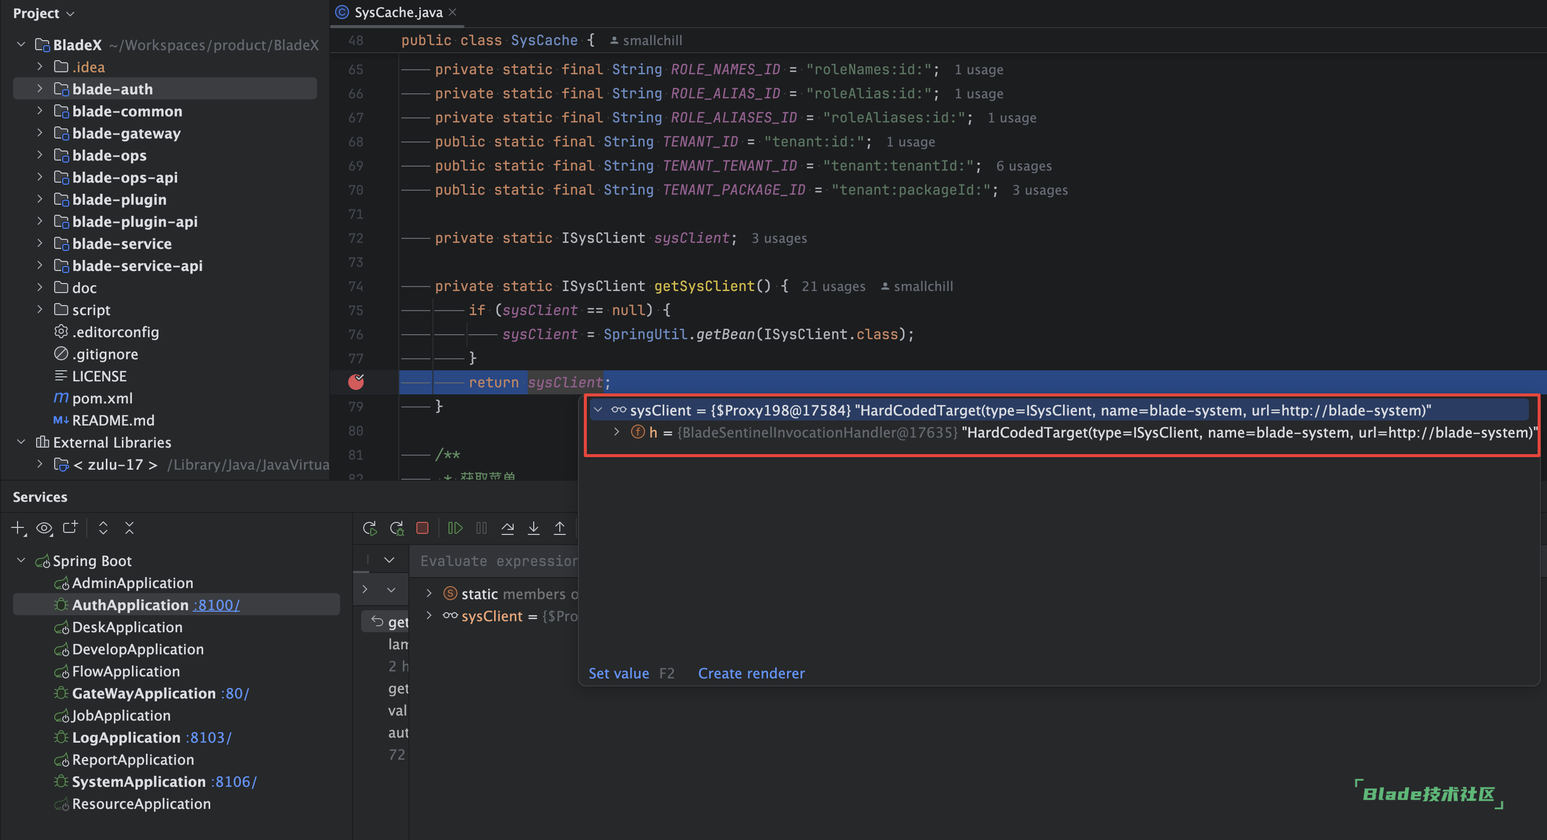Select the .gitignore file
The image size is (1547, 840).
pos(104,354)
